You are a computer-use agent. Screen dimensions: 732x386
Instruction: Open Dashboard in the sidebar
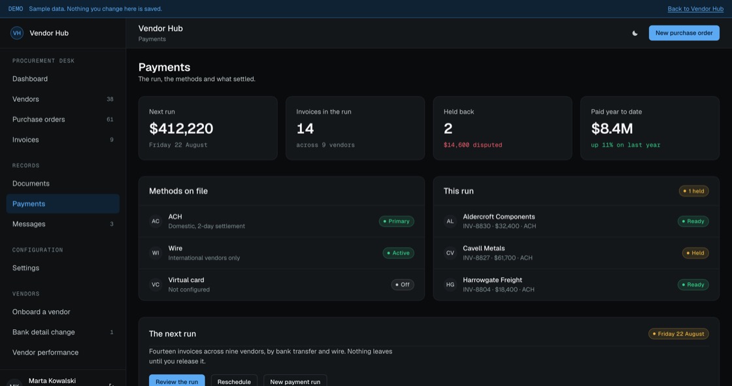point(63,79)
